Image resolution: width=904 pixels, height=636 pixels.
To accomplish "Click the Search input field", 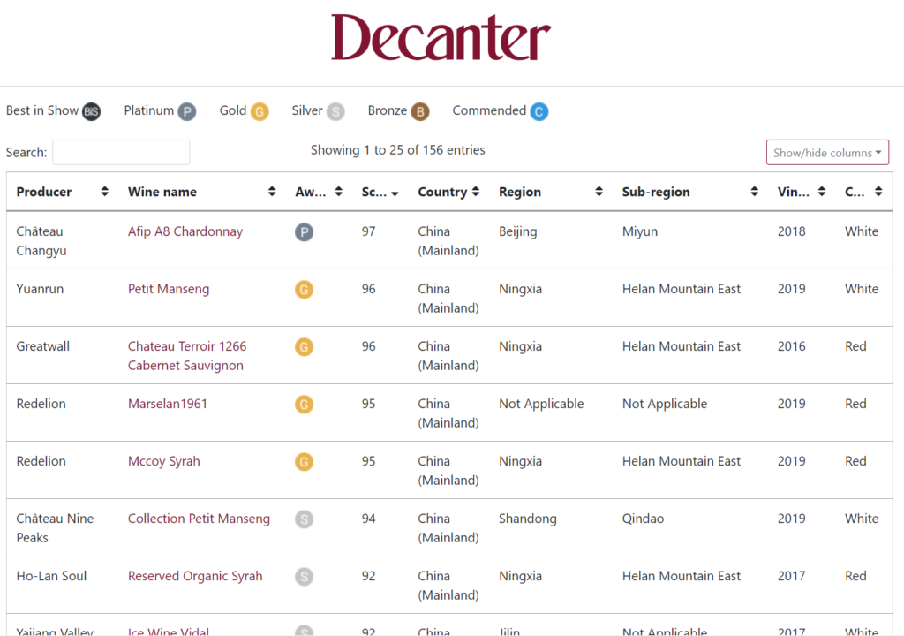I will click(x=121, y=152).
